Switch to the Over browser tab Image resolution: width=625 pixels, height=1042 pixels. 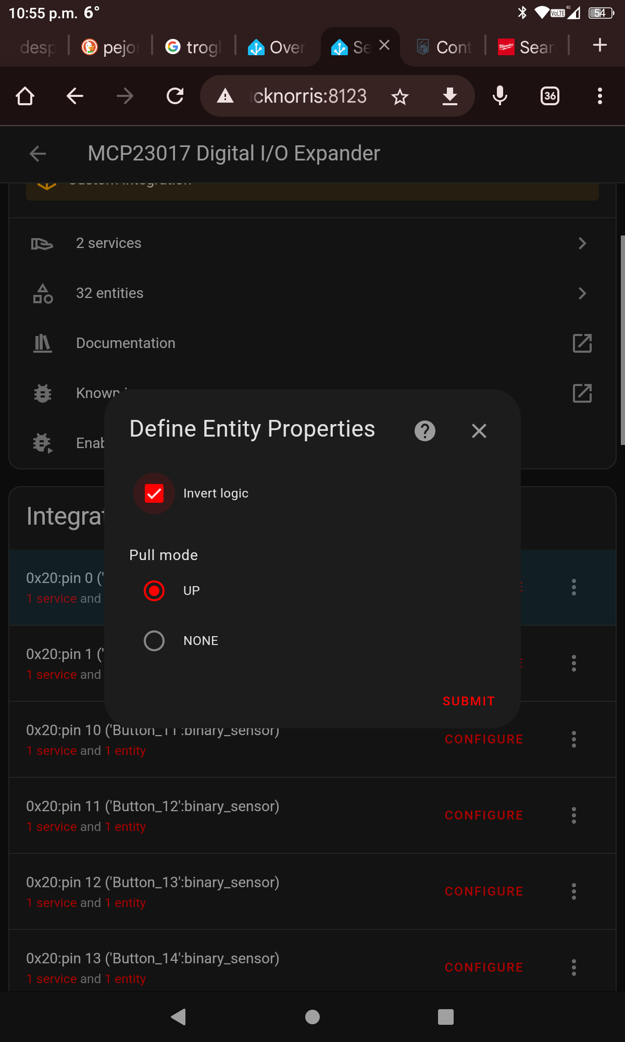pyautogui.click(x=277, y=47)
